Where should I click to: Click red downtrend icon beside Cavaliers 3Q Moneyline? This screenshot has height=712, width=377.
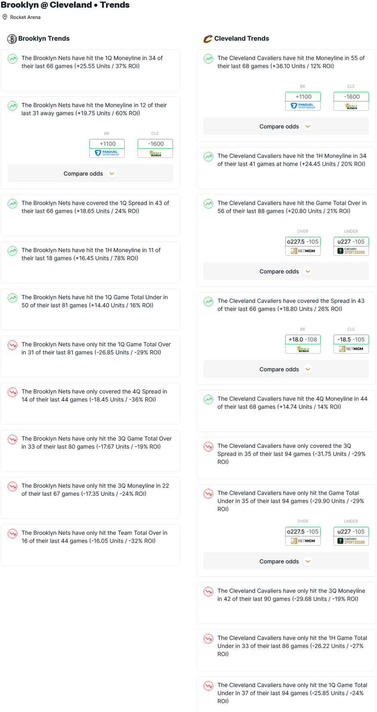point(208,592)
